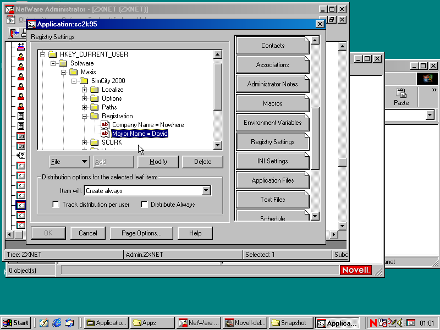Click the unknown object question-mark icon in NetWare tree
The width and height of the screenshot is (440, 330).
coord(21,156)
